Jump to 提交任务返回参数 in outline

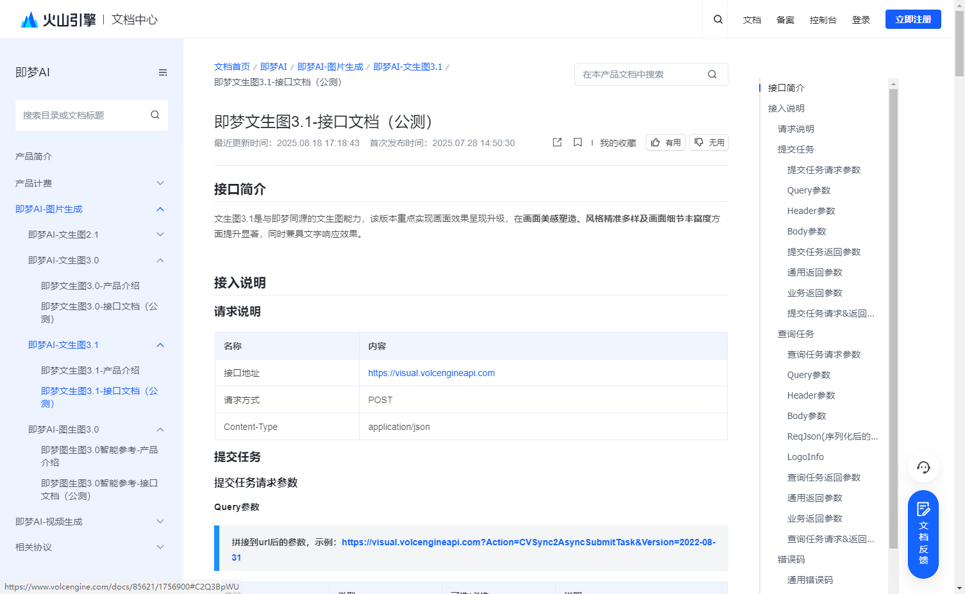pyautogui.click(x=824, y=252)
